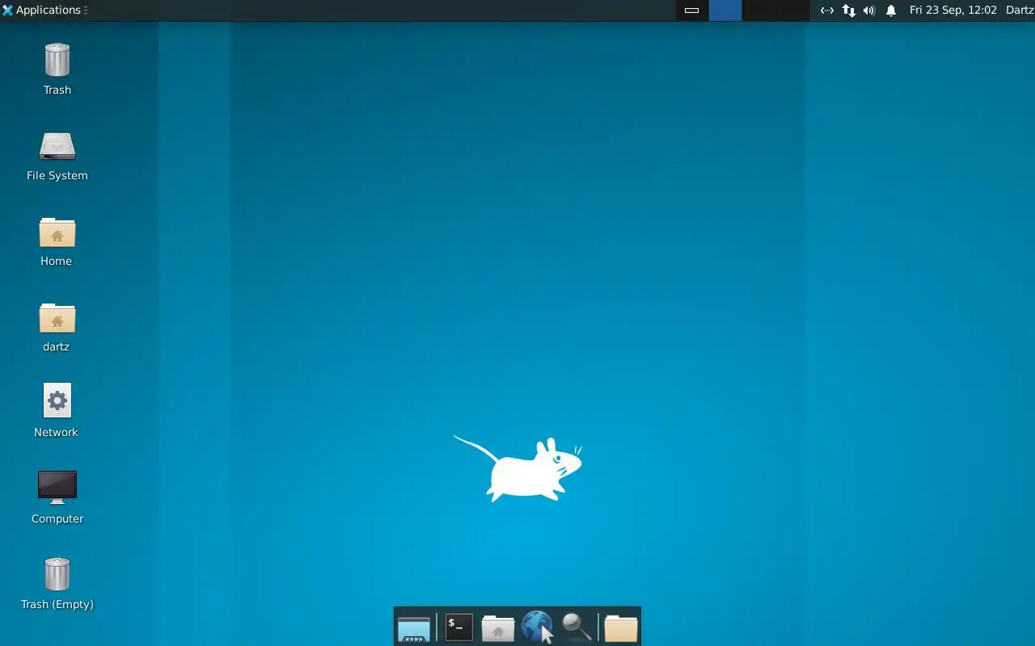Click the network connection arrows-dots icon
Screen dimensions: 1035x646
click(827, 10)
